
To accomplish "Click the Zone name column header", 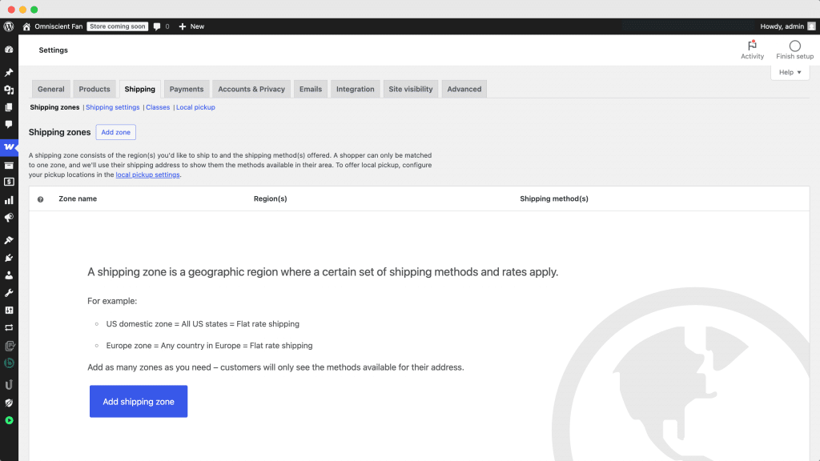I will [78, 198].
